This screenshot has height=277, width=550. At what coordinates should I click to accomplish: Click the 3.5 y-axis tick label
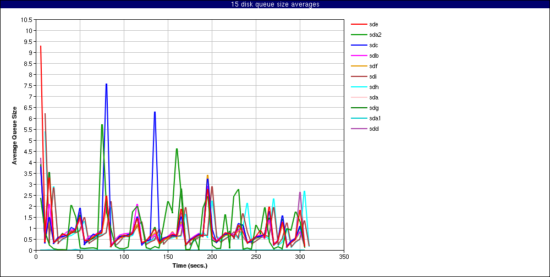(x=29, y=174)
